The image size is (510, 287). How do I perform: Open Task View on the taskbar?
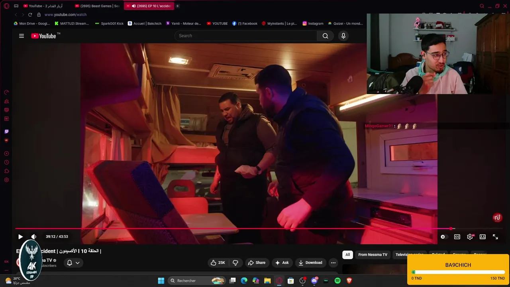tap(233, 281)
